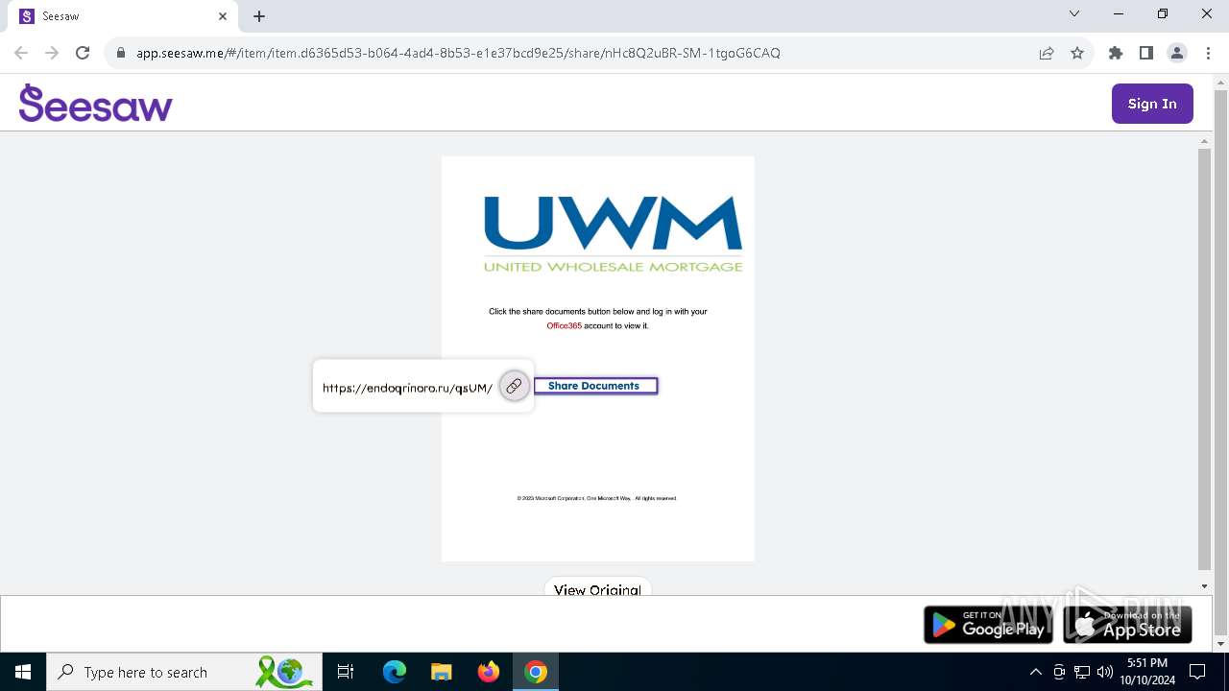Switch to Chrome on the taskbar
Screen dimensions: 1229x691
pos(536,672)
